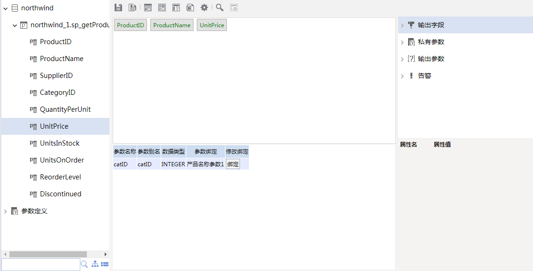The image size is (533, 271).
Task: Click the stored procedure icon beside northwind_1.sp_getProdu
Action: (24, 25)
